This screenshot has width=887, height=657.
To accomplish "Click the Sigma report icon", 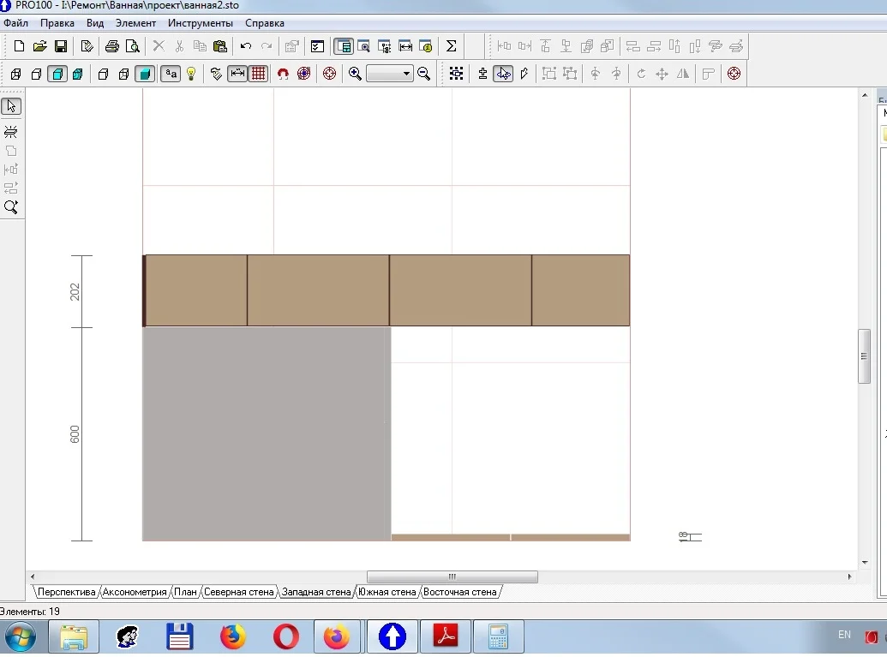I will point(451,46).
